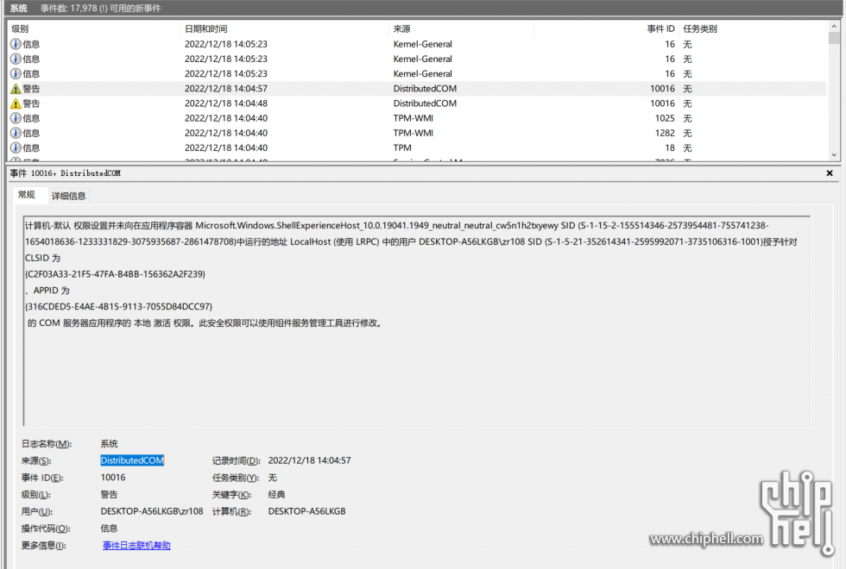The height and width of the screenshot is (569, 846).
Task: Click the date cell 2022/12/18 14:04:57 in the event list
Action: 226,89
